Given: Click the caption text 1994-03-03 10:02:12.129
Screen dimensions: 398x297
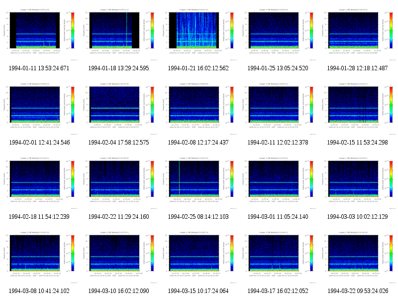Looking at the screenshot, I should [x=357, y=217].
